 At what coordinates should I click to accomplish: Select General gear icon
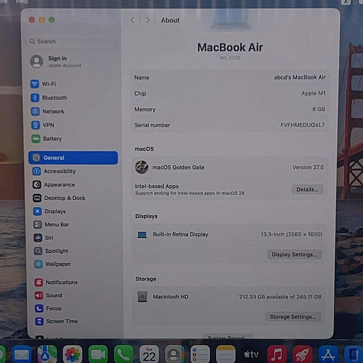36,158
